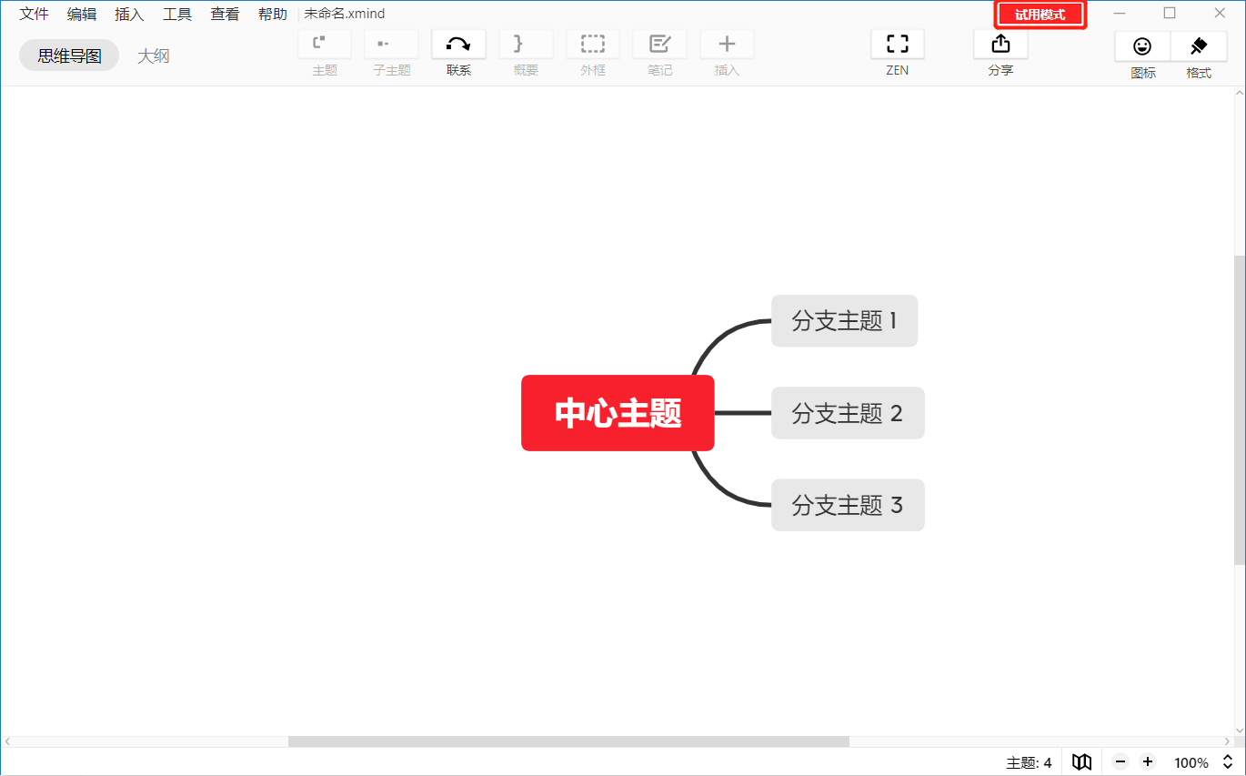Click the right arrow of horizontal scrollbar

pyautogui.click(x=1227, y=741)
